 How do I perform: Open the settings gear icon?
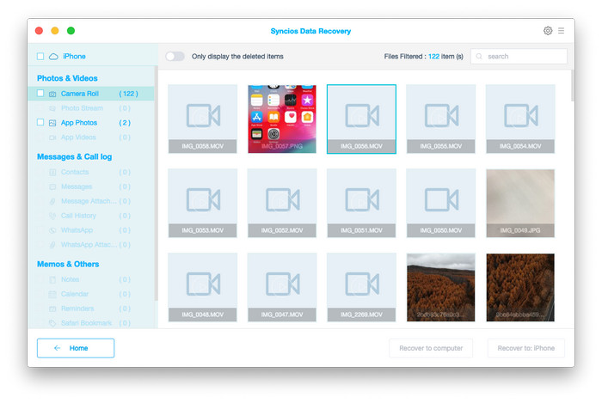[548, 31]
